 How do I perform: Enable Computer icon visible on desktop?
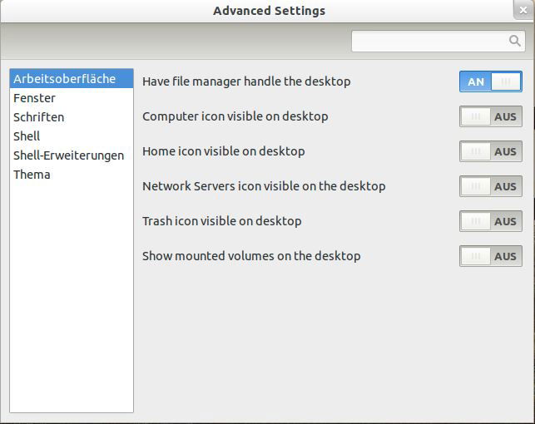[x=491, y=116]
